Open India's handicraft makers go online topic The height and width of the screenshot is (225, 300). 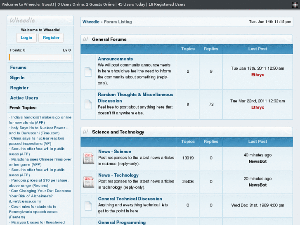pyautogui.click(x=40, y=120)
